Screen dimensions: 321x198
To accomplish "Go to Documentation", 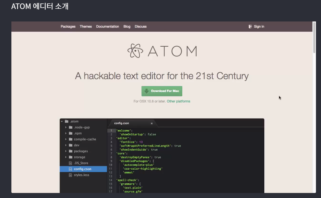I will pos(108,27).
